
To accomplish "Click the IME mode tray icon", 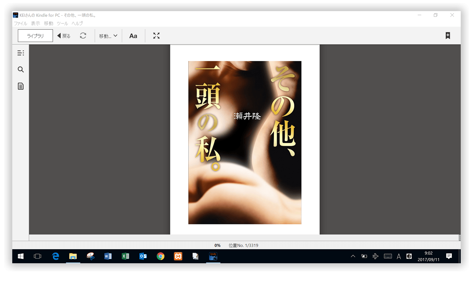I will (x=409, y=256).
